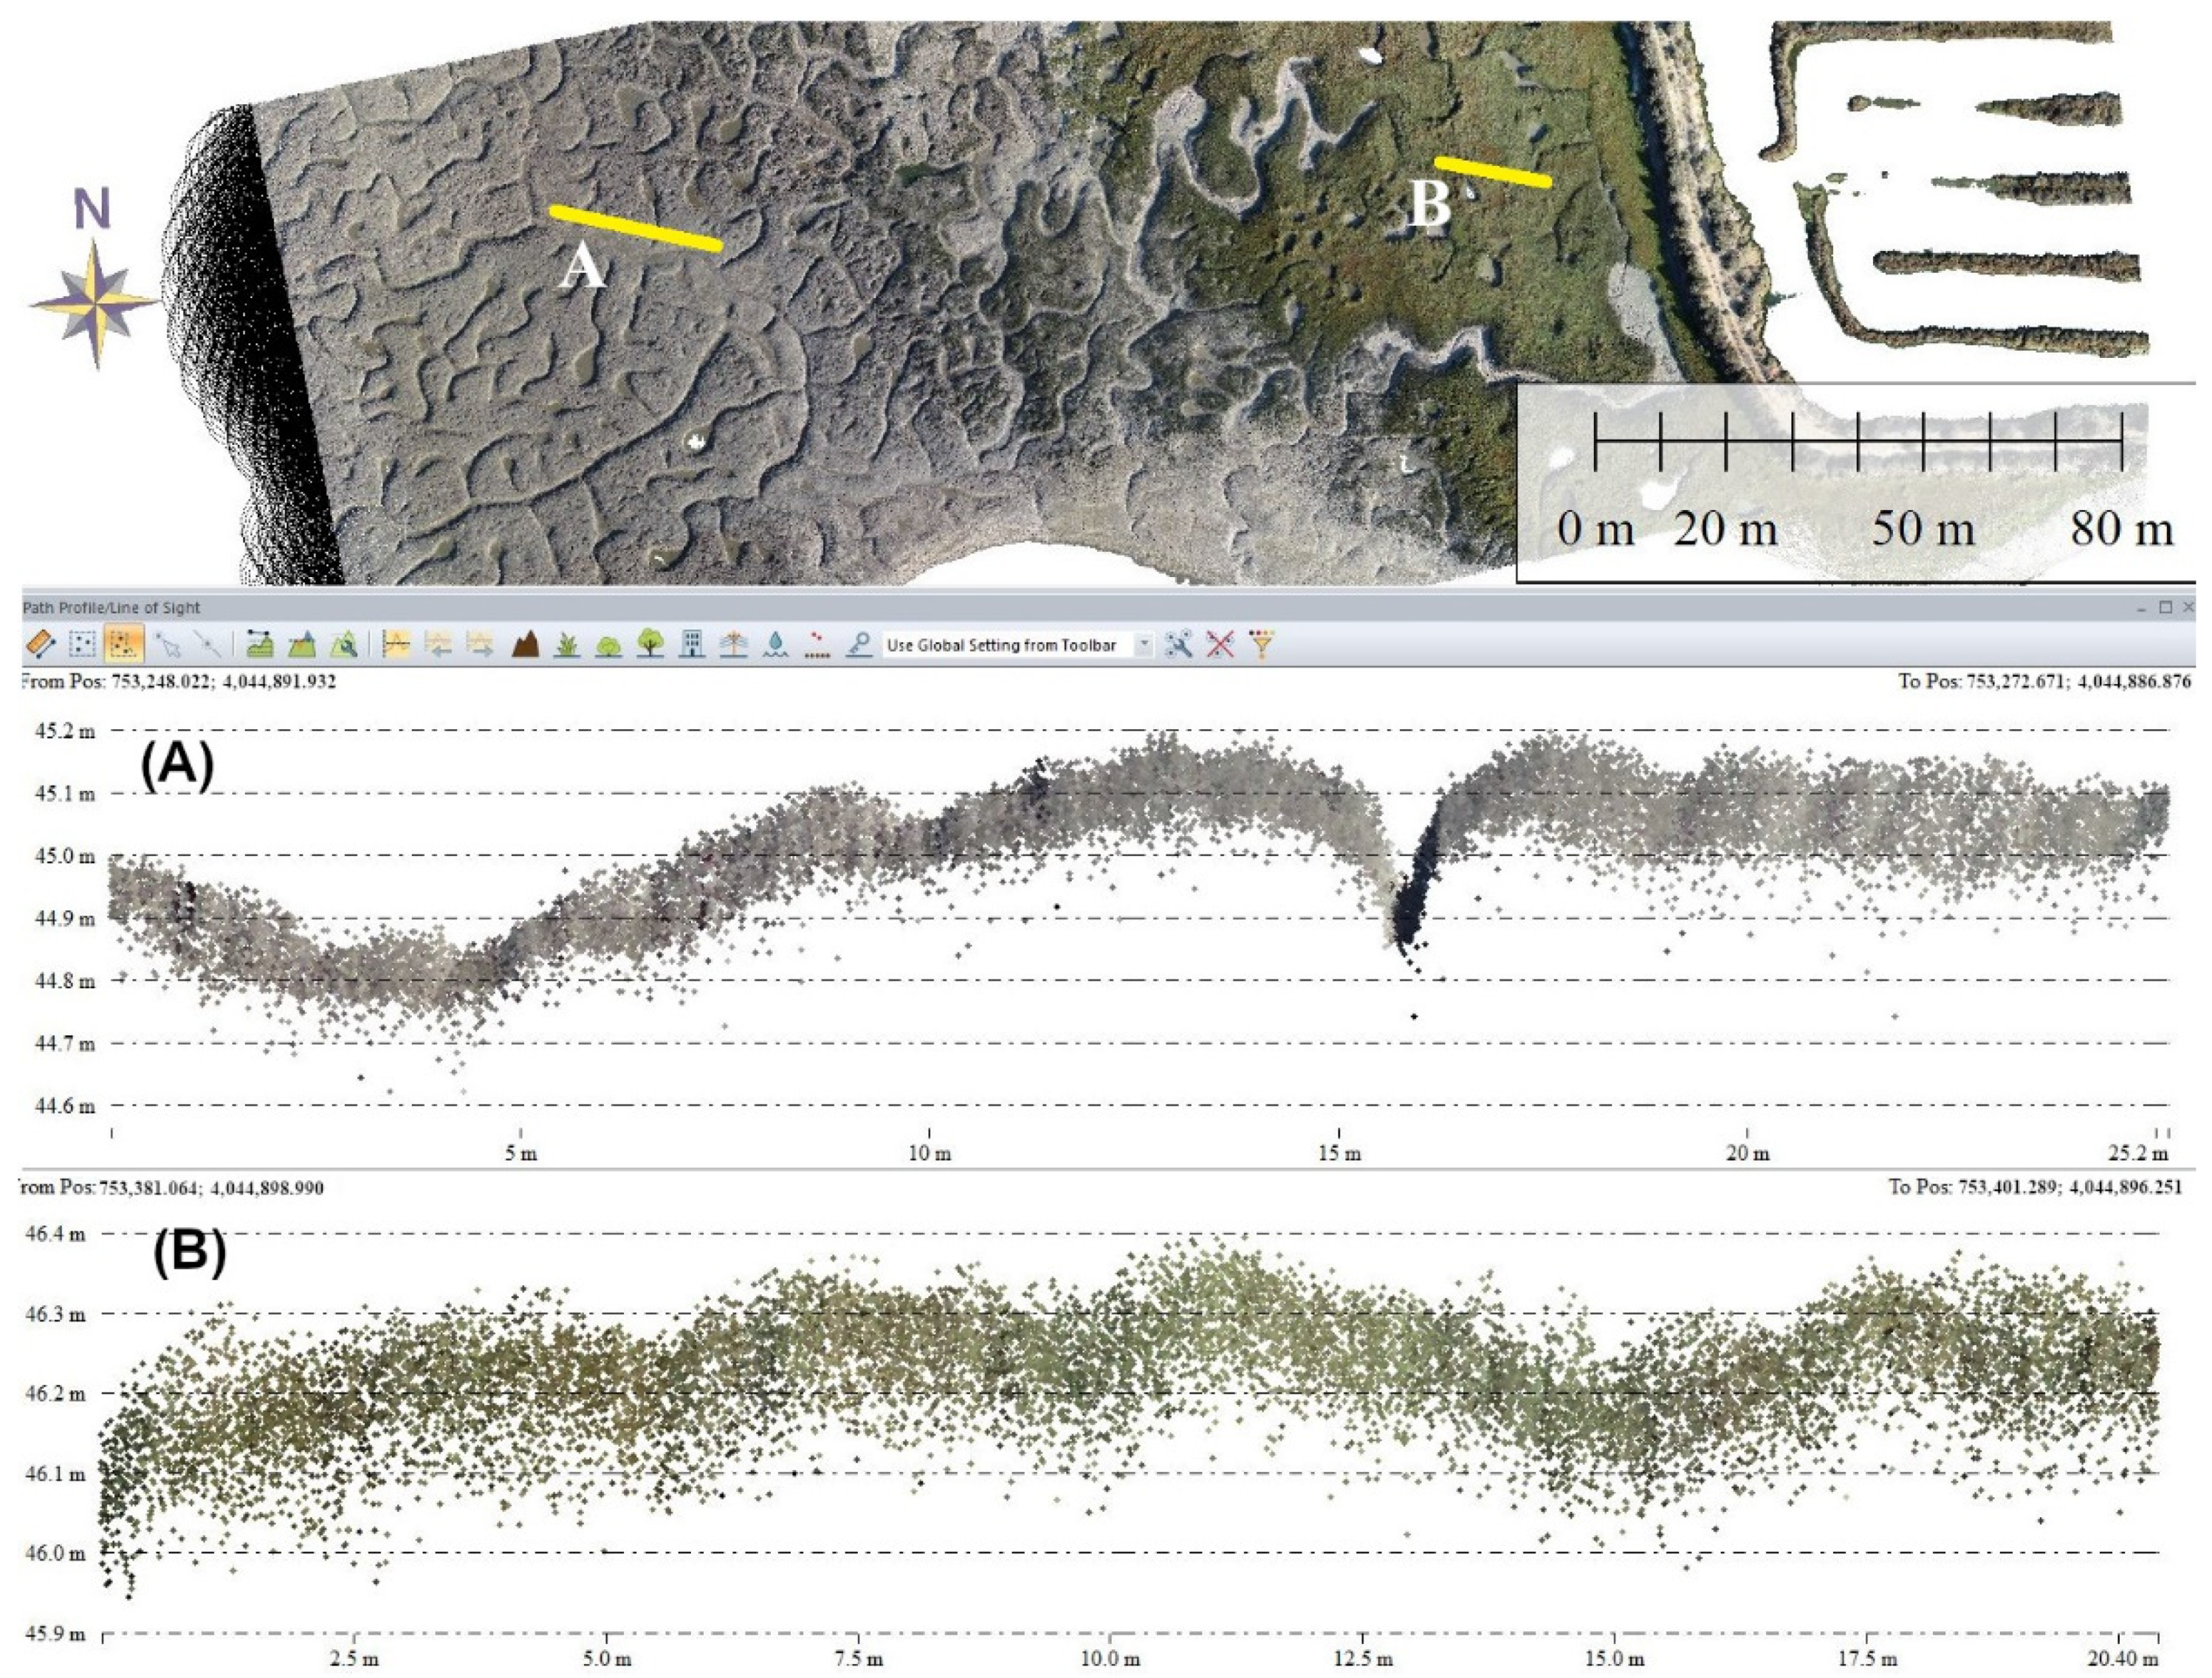Click To Pos 753,272.671 coordinate text
2212x1678 pixels.
2045,682
